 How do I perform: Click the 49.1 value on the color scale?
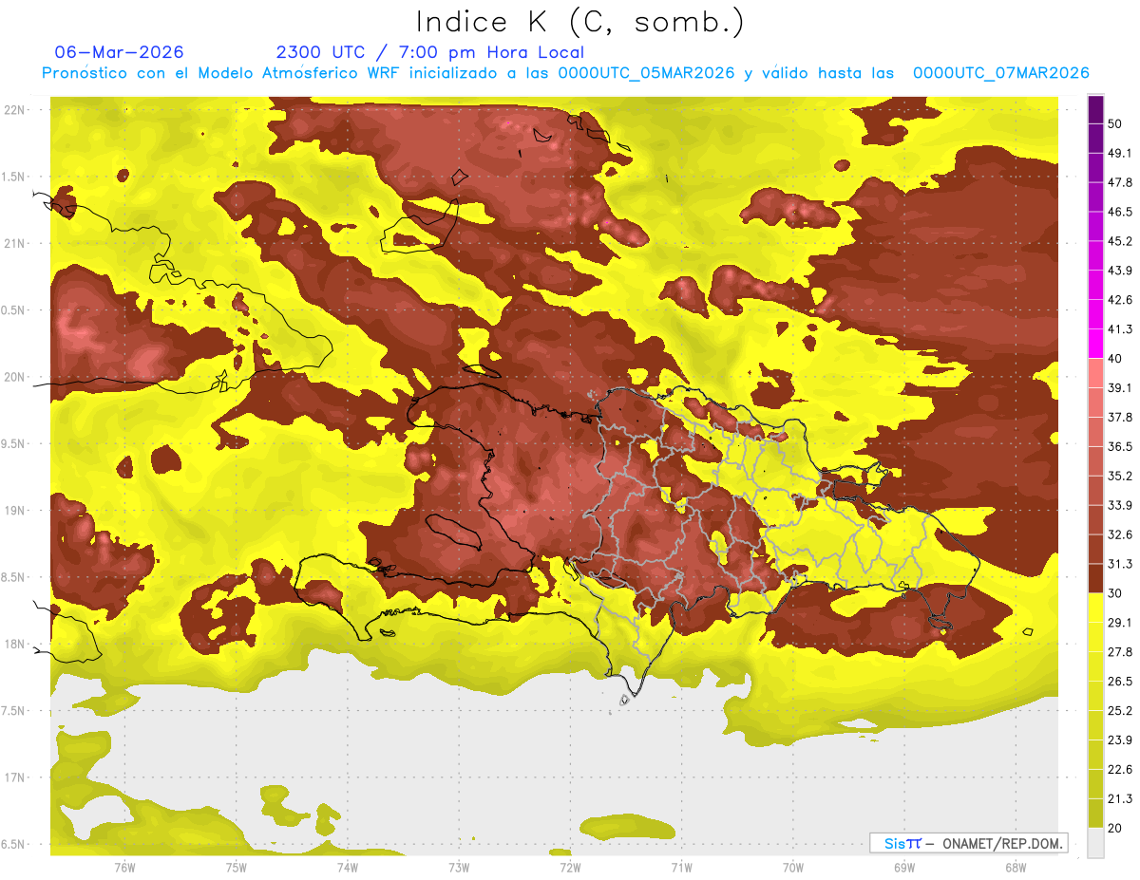(x=1120, y=153)
